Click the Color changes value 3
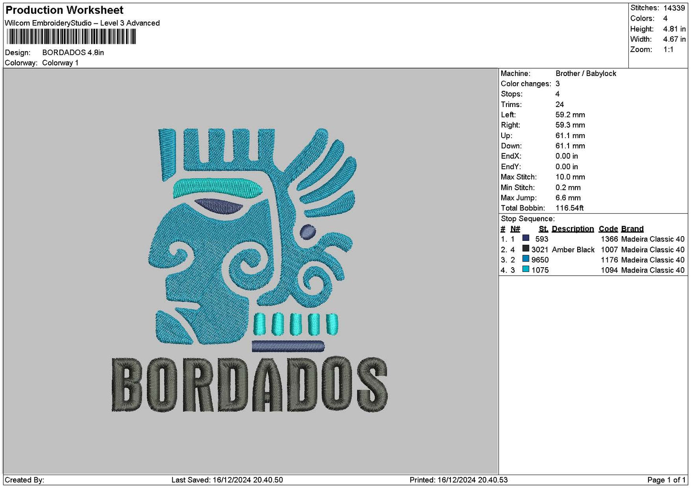The height and width of the screenshot is (488, 691). coord(558,84)
